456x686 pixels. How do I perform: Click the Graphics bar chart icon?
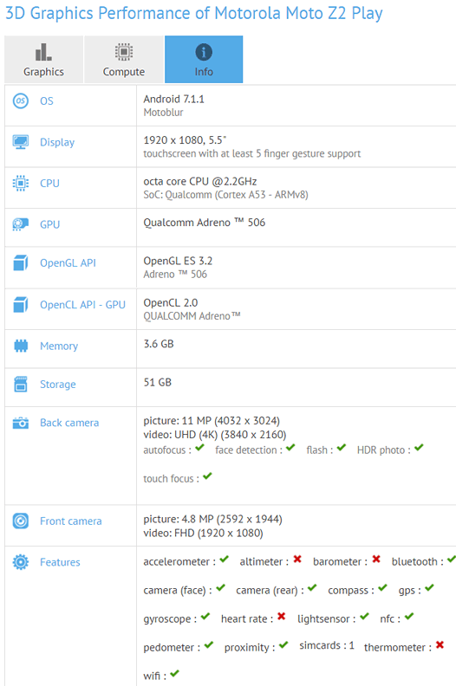pyautogui.click(x=43, y=52)
